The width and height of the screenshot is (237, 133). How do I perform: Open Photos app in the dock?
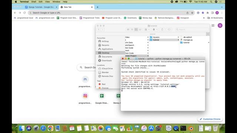pos(101,128)
